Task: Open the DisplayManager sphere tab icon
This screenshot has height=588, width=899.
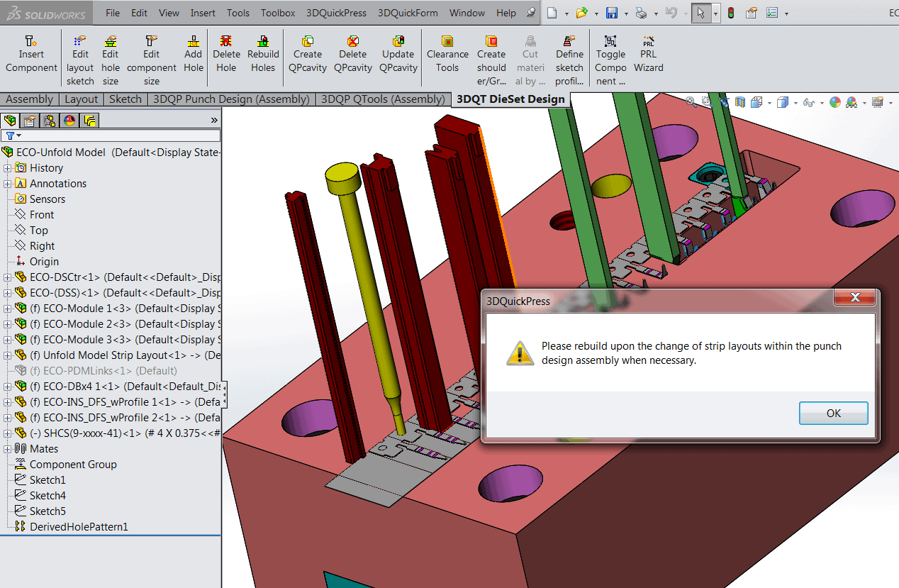Action: tap(69, 120)
